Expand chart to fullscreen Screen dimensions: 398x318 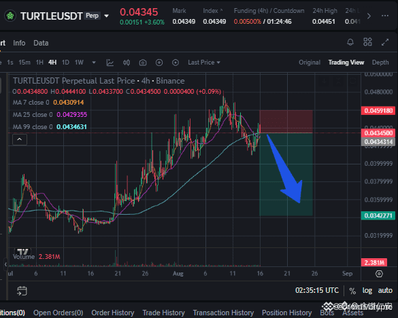[x=385, y=42]
